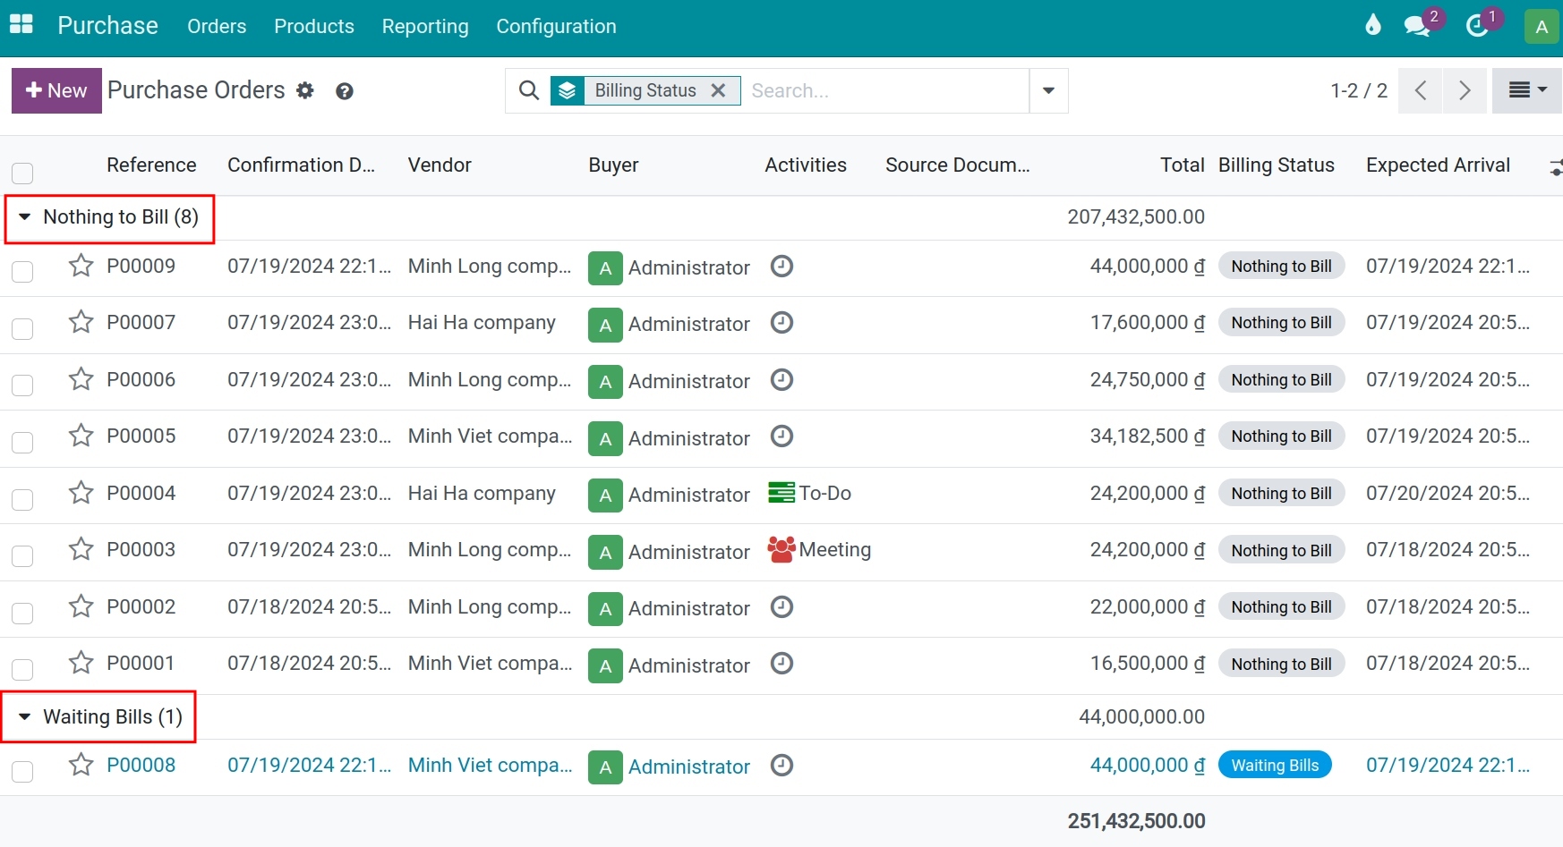Star purchase order P00008 as favorite
This screenshot has height=847, width=1563.
click(81, 765)
